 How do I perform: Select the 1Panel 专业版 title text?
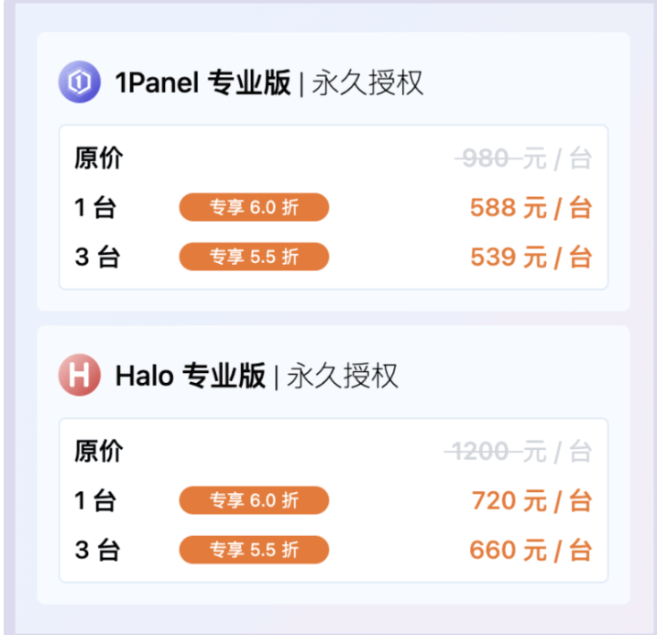[203, 82]
